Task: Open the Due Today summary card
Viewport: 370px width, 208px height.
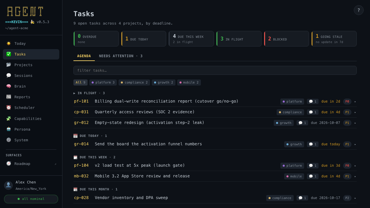Action: click(x=144, y=39)
